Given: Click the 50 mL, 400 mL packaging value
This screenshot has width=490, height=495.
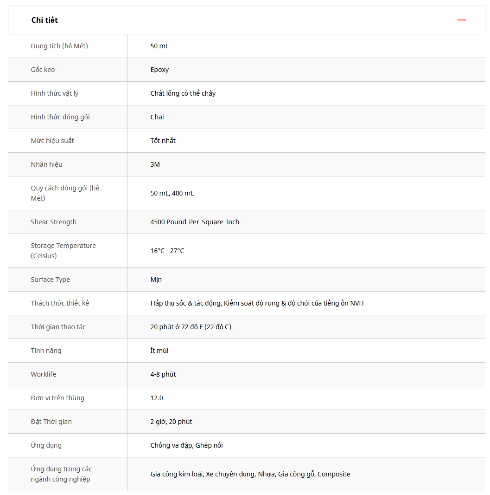Looking at the screenshot, I should click(172, 193).
